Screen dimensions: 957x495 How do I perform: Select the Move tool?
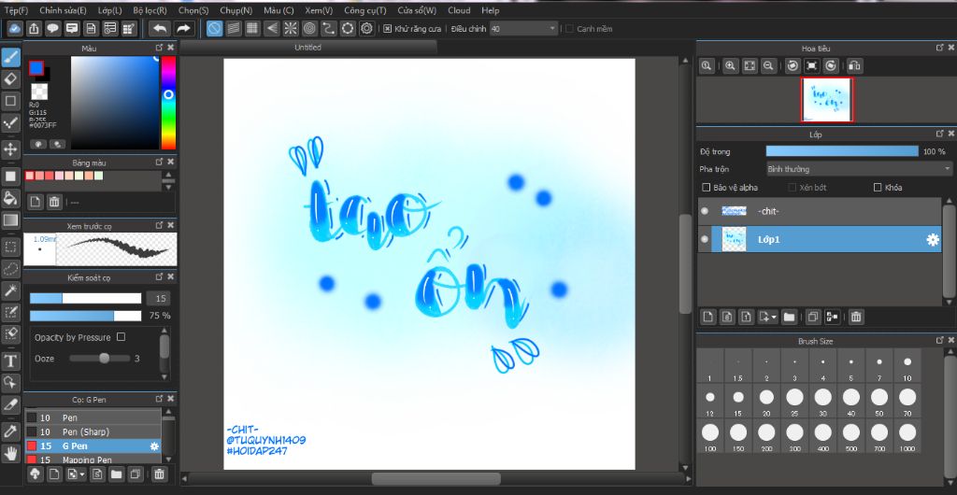tap(11, 149)
